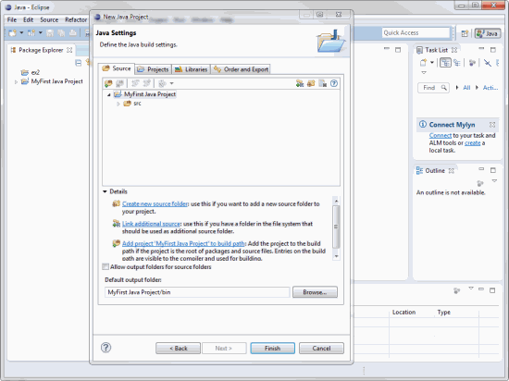Open the Refactor menu
Viewport: 509px width, 381px height.
click(x=76, y=19)
